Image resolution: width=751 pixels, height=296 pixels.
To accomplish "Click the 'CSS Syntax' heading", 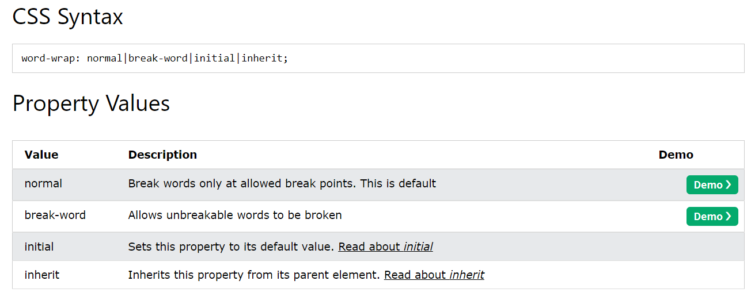I will tap(68, 17).
